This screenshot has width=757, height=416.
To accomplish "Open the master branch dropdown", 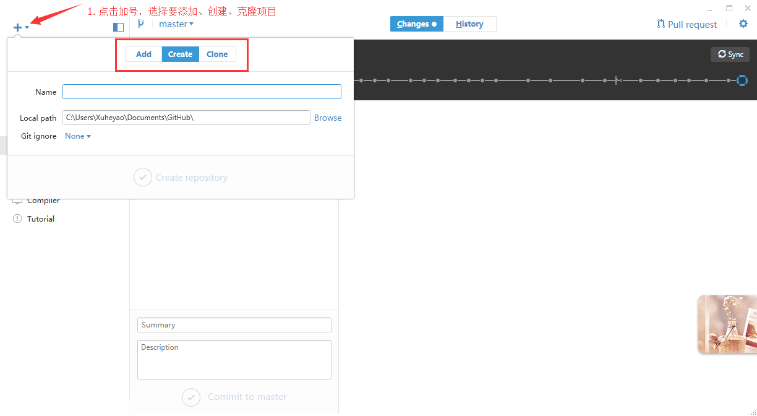I will point(176,24).
